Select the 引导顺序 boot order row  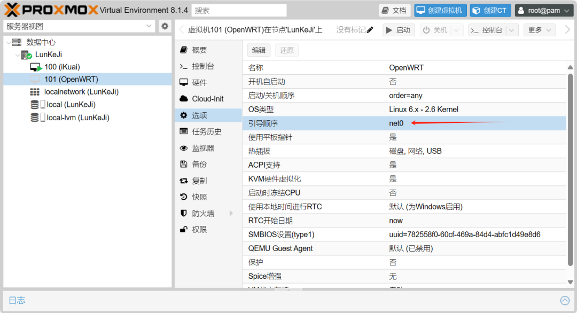point(404,123)
